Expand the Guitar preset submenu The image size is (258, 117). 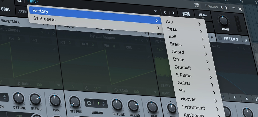click(212, 85)
